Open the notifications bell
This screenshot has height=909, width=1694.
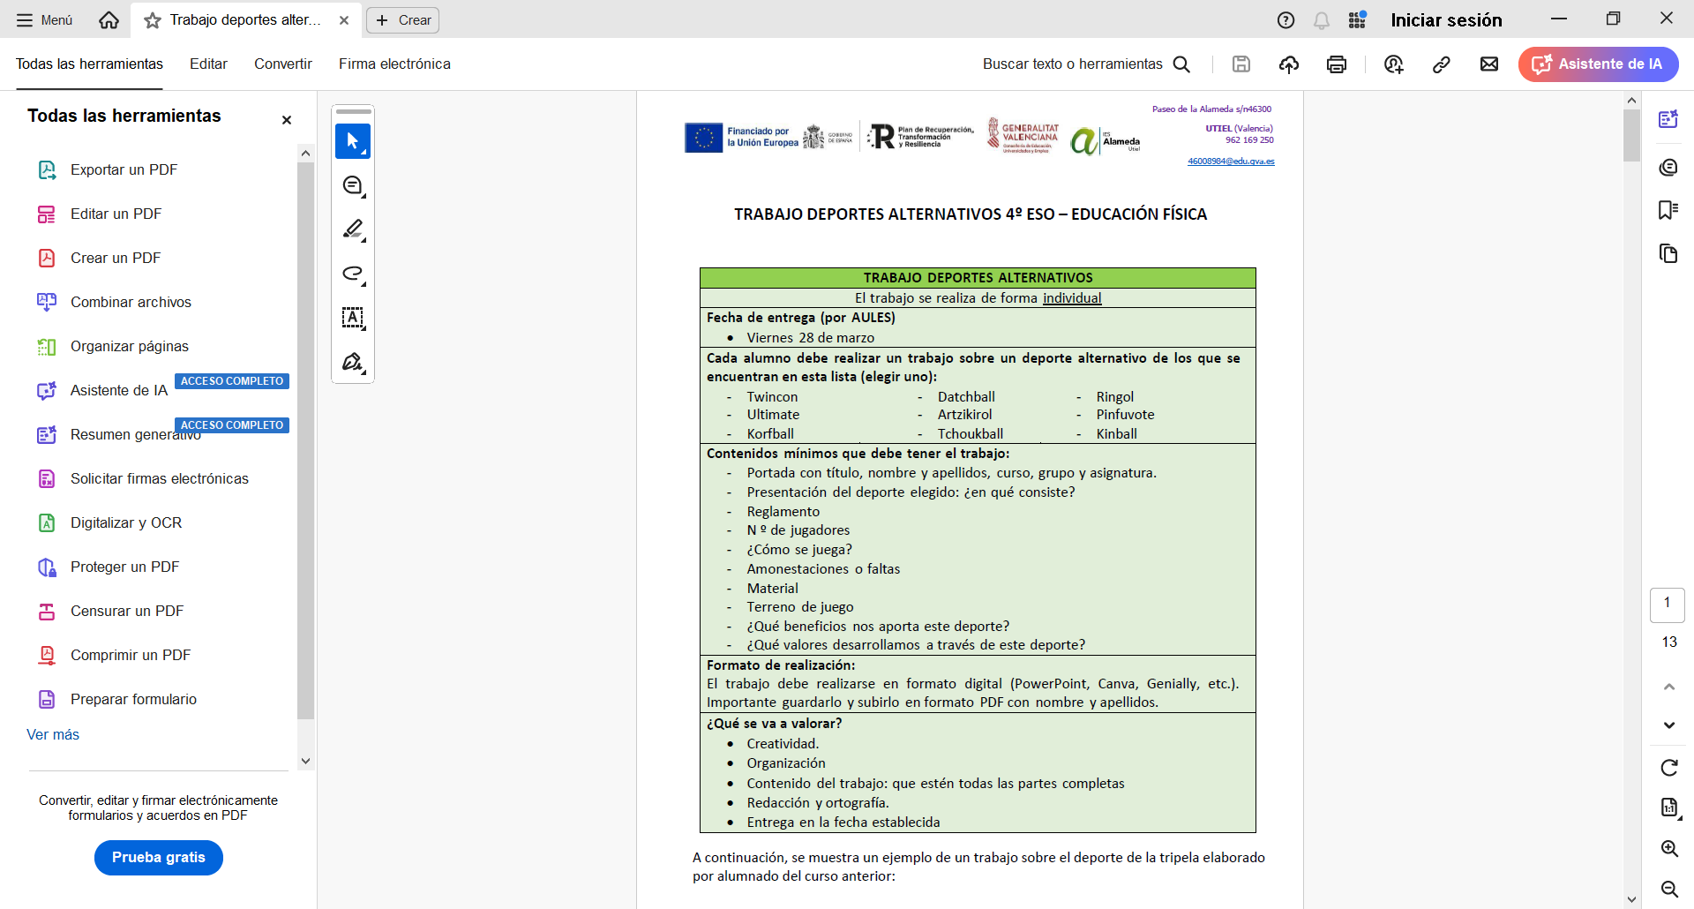(1322, 20)
